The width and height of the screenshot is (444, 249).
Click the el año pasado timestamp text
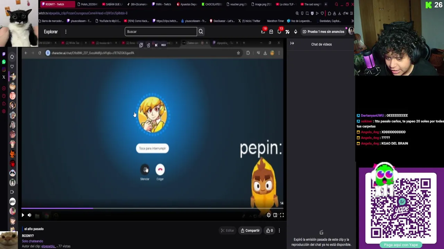[34, 229]
